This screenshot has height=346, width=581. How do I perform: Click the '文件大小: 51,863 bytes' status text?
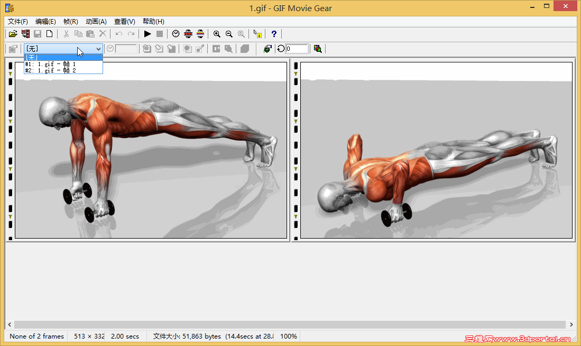pos(187,336)
